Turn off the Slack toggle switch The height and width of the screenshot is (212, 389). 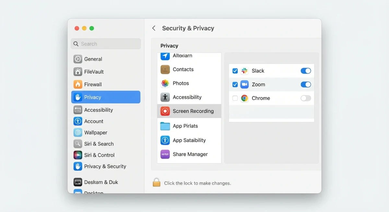306,71
